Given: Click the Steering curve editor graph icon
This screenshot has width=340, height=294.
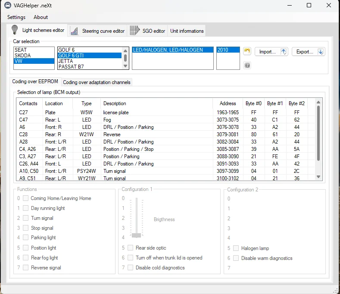Looking at the screenshot, I should (x=74, y=31).
